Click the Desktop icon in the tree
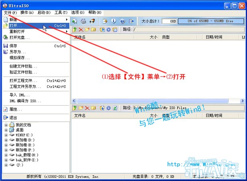This screenshot has height=181, width=247. [x=12, y=130]
